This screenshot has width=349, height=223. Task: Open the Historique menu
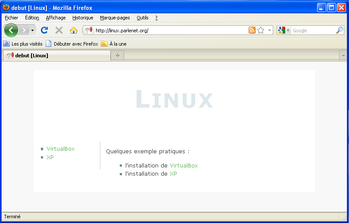(83, 18)
